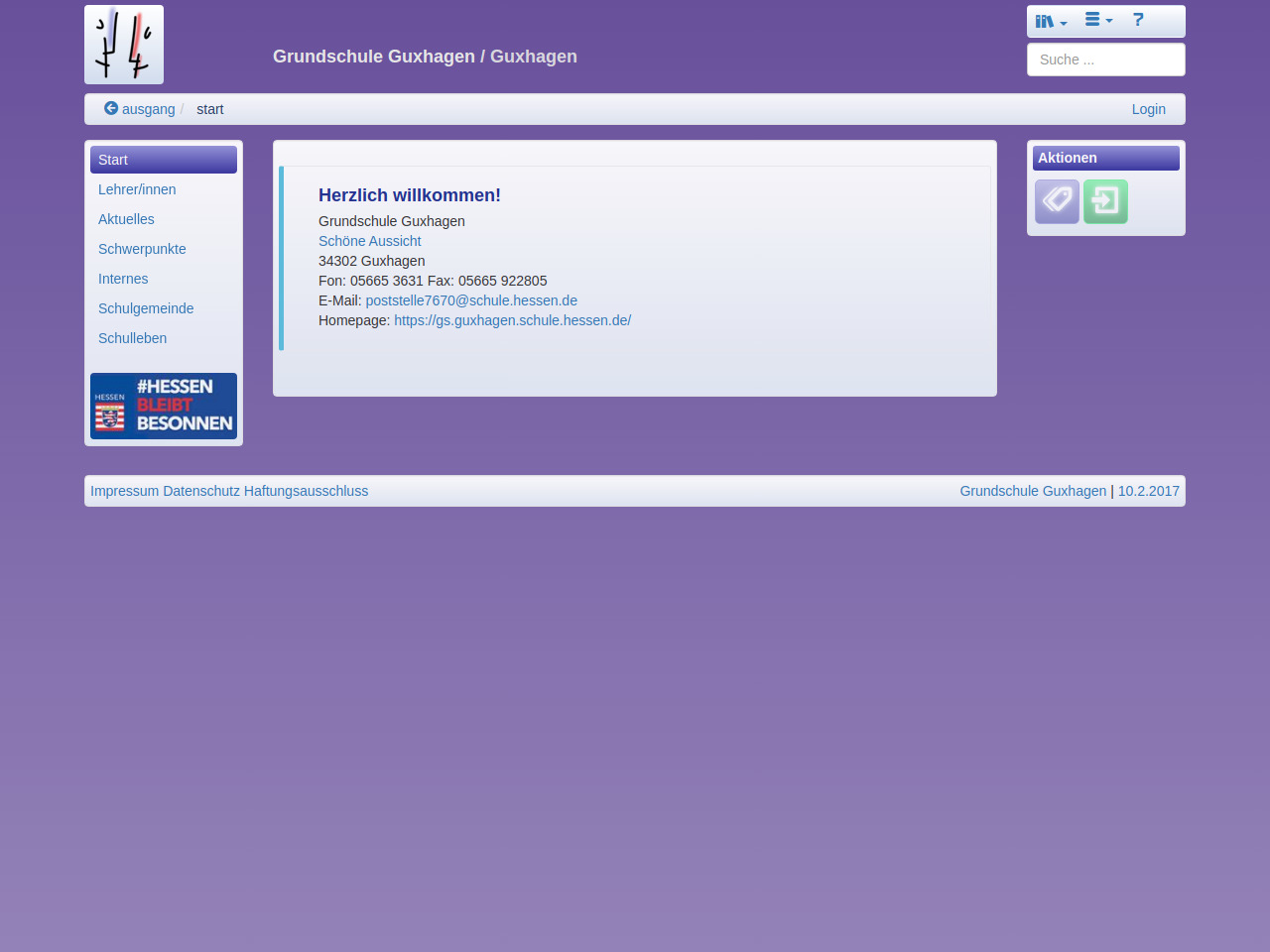Open the Schwerpunkte section
The height and width of the screenshot is (952, 1270).
click(x=142, y=249)
